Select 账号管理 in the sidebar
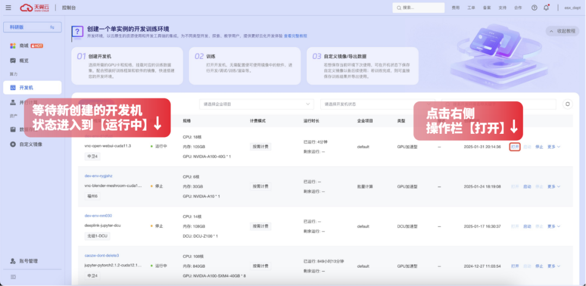This screenshot has height=286, width=586. 32,261
